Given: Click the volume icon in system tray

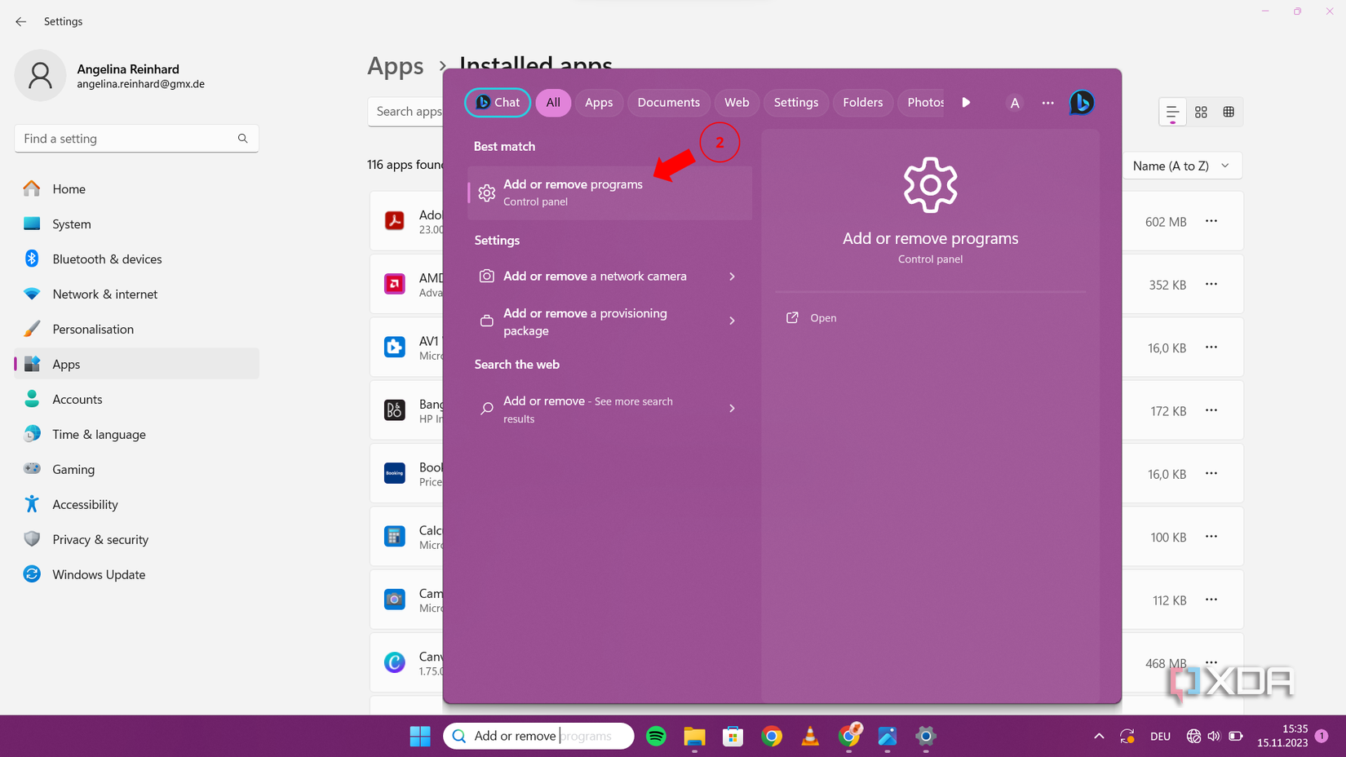Looking at the screenshot, I should pyautogui.click(x=1214, y=736).
